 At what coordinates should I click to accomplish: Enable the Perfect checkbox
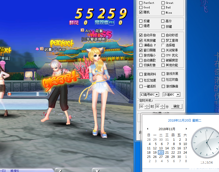click(x=141, y=3)
